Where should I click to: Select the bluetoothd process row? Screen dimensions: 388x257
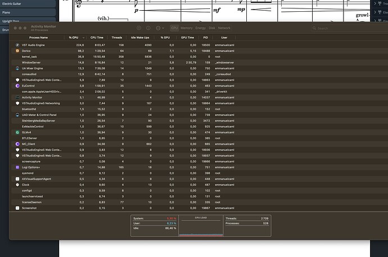[x=198, y=109]
